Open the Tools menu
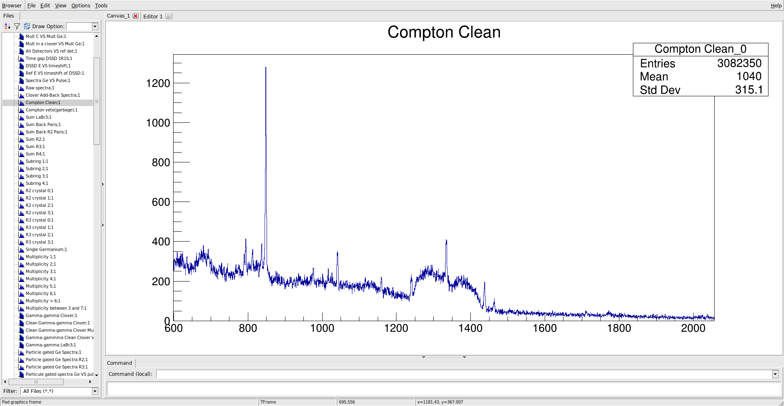 tap(101, 5)
